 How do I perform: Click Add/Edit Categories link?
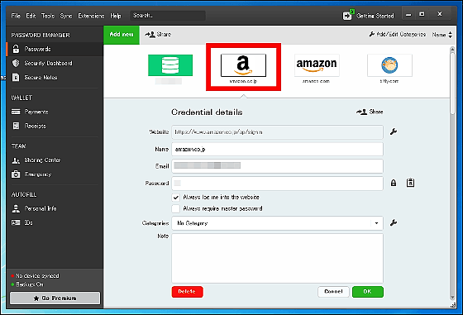pyautogui.click(x=401, y=34)
